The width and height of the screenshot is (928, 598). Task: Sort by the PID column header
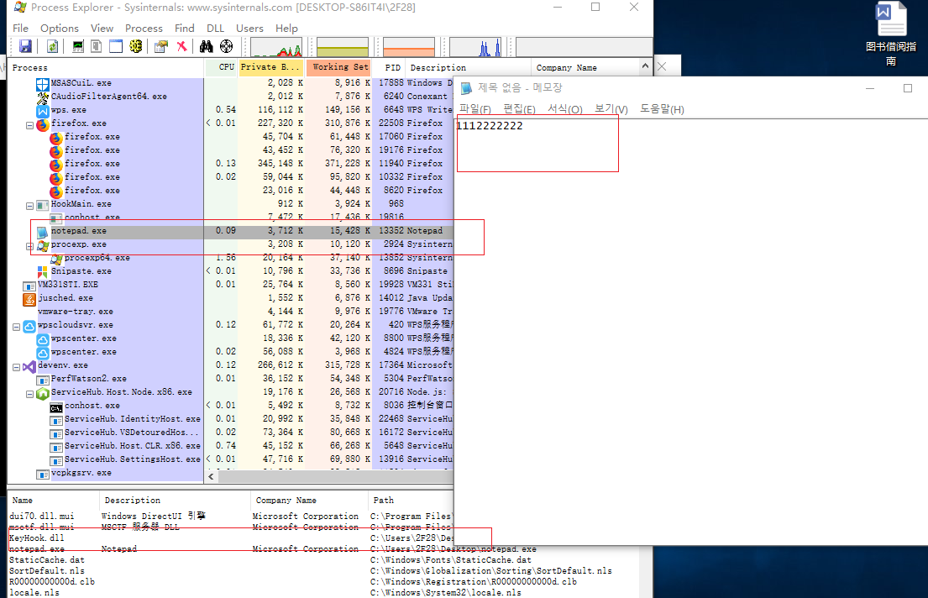pos(390,67)
